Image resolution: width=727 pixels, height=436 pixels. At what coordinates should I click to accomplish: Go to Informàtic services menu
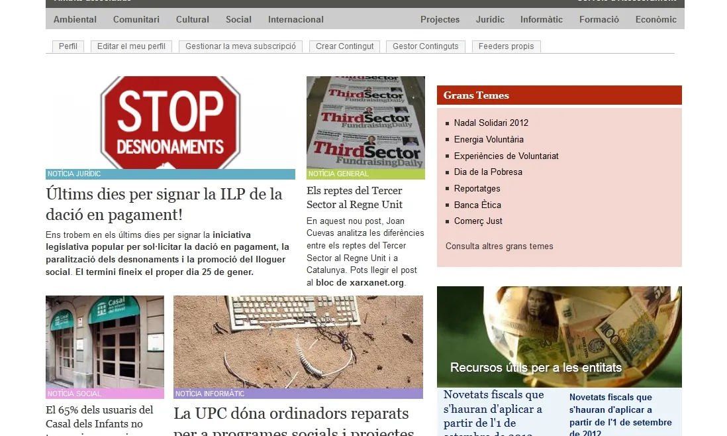coord(542,19)
